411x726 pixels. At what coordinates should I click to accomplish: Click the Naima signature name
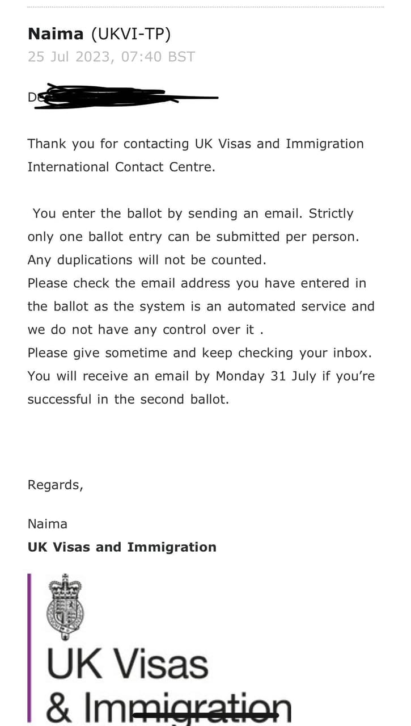pos(47,524)
